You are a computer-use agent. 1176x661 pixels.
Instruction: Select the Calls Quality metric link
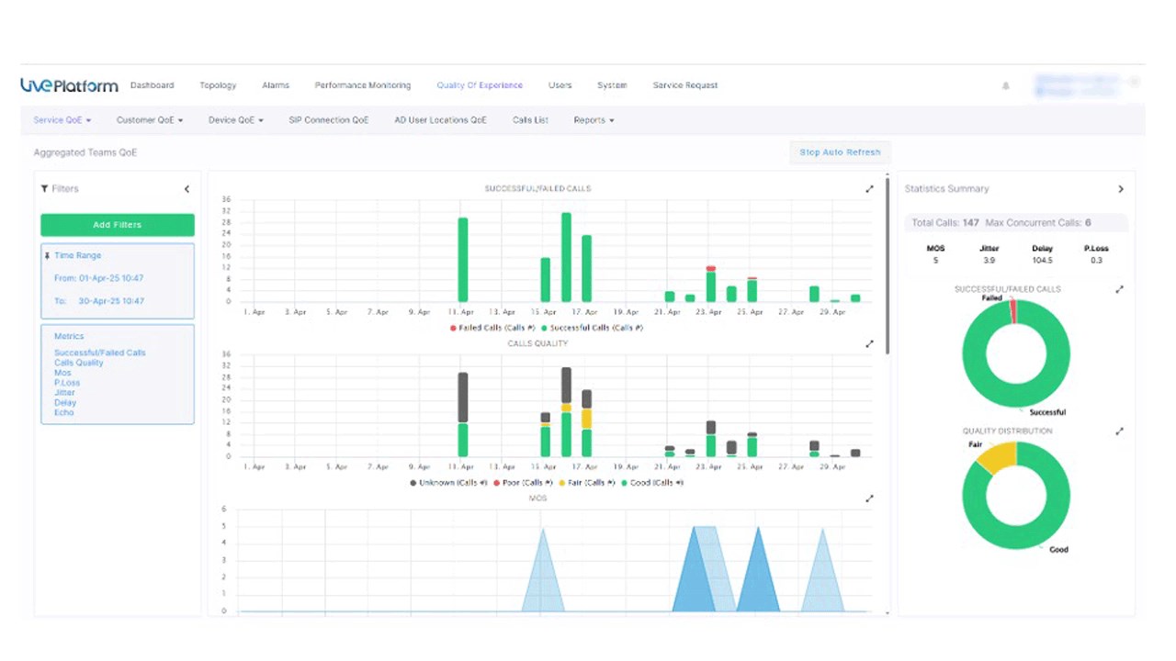tap(79, 363)
